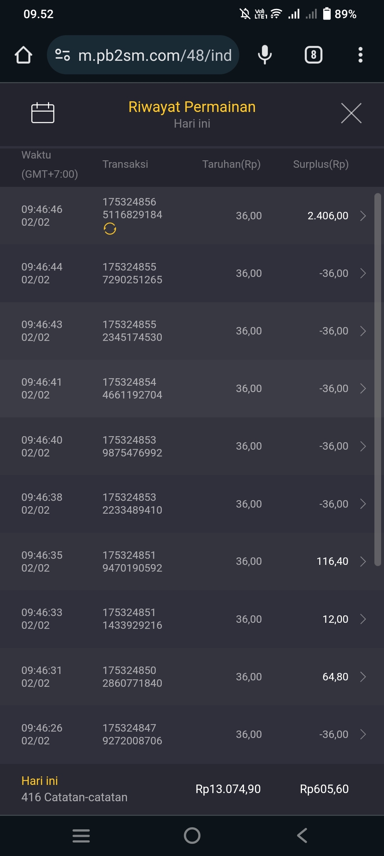The height and width of the screenshot is (856, 384).
Task: Close the Riwayat Permainan panel
Action: pos(351,113)
